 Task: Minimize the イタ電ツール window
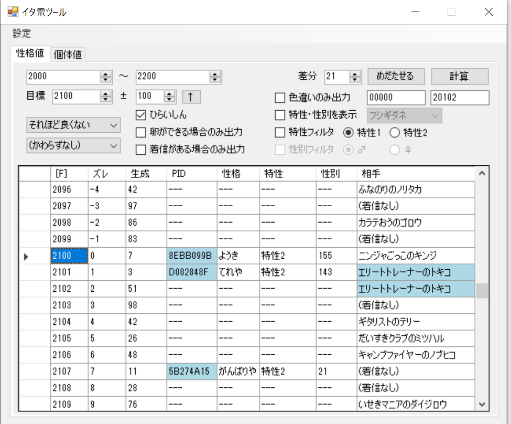click(415, 12)
